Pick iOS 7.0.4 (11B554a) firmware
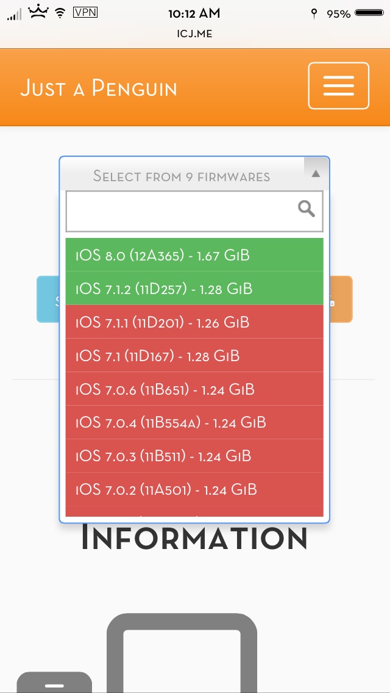390x693 pixels. tap(194, 423)
